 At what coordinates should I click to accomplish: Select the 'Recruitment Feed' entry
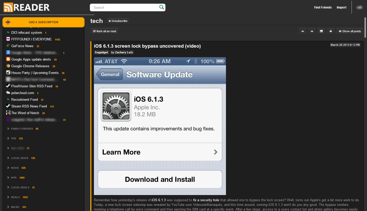tap(24, 99)
